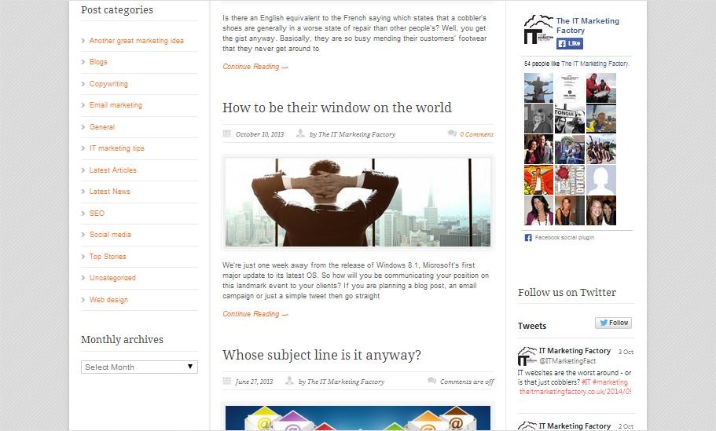Select the Web design category
The height and width of the screenshot is (431, 716).
(108, 300)
